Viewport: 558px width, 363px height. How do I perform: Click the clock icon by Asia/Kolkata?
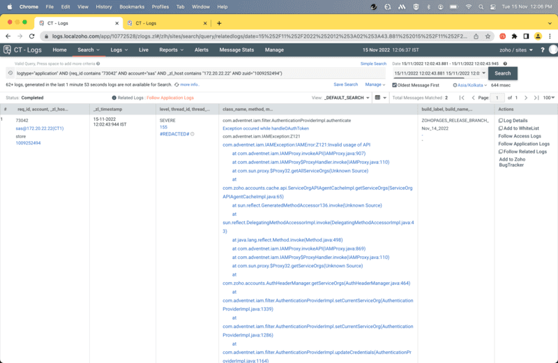(x=455, y=85)
